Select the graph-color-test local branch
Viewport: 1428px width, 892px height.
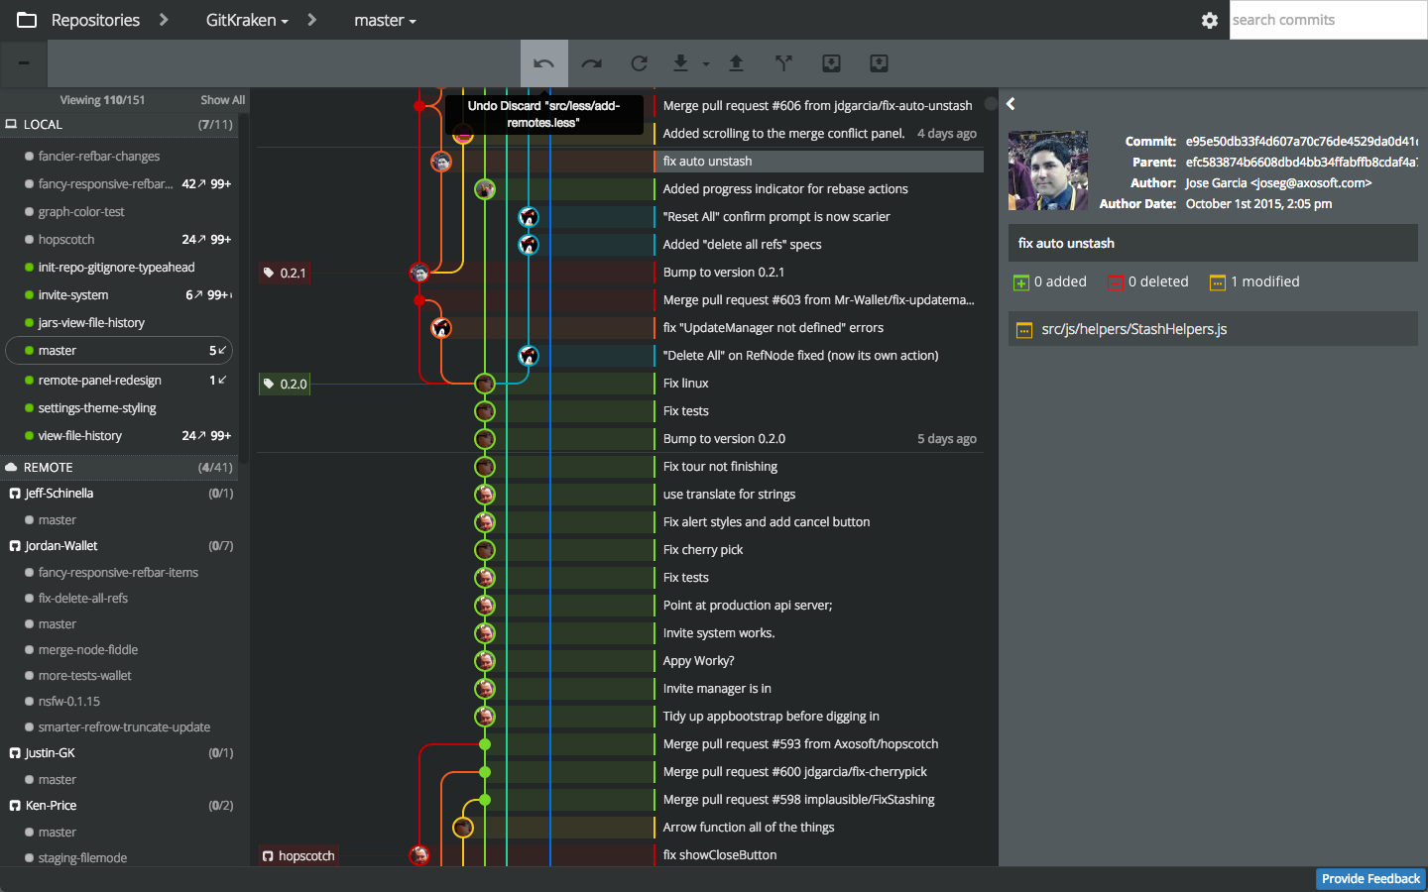(81, 212)
